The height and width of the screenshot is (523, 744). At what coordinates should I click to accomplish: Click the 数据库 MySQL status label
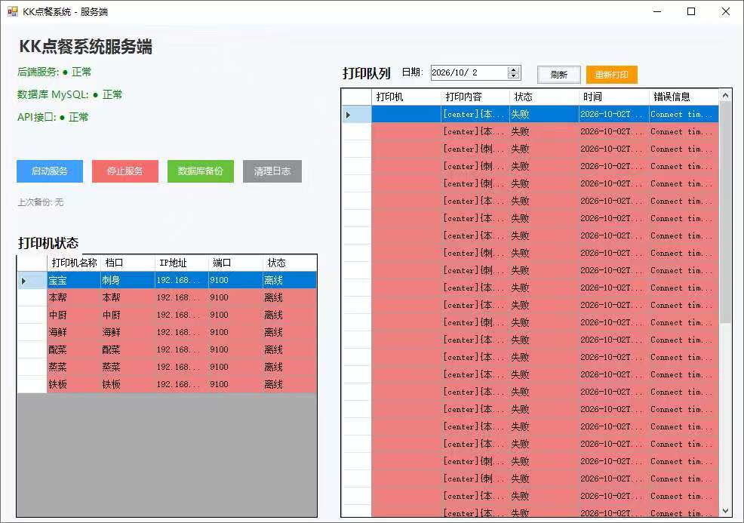click(x=69, y=94)
